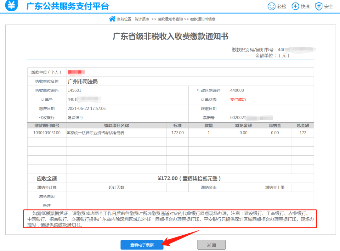Click the 广东省级非税收入收费缴款通知书 heading

pyautogui.click(x=170, y=36)
